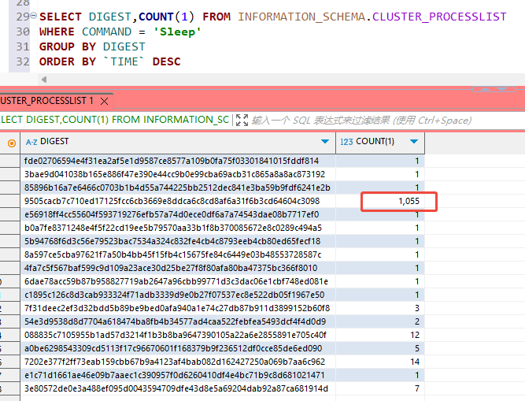
Task: Place cursor on GROUP BY keyword in editor
Action: coord(68,47)
